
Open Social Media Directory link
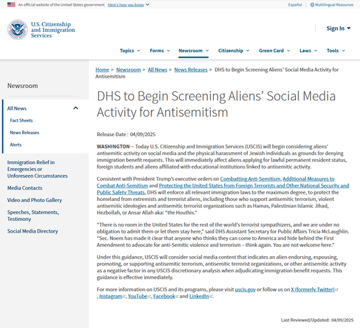tap(32, 231)
